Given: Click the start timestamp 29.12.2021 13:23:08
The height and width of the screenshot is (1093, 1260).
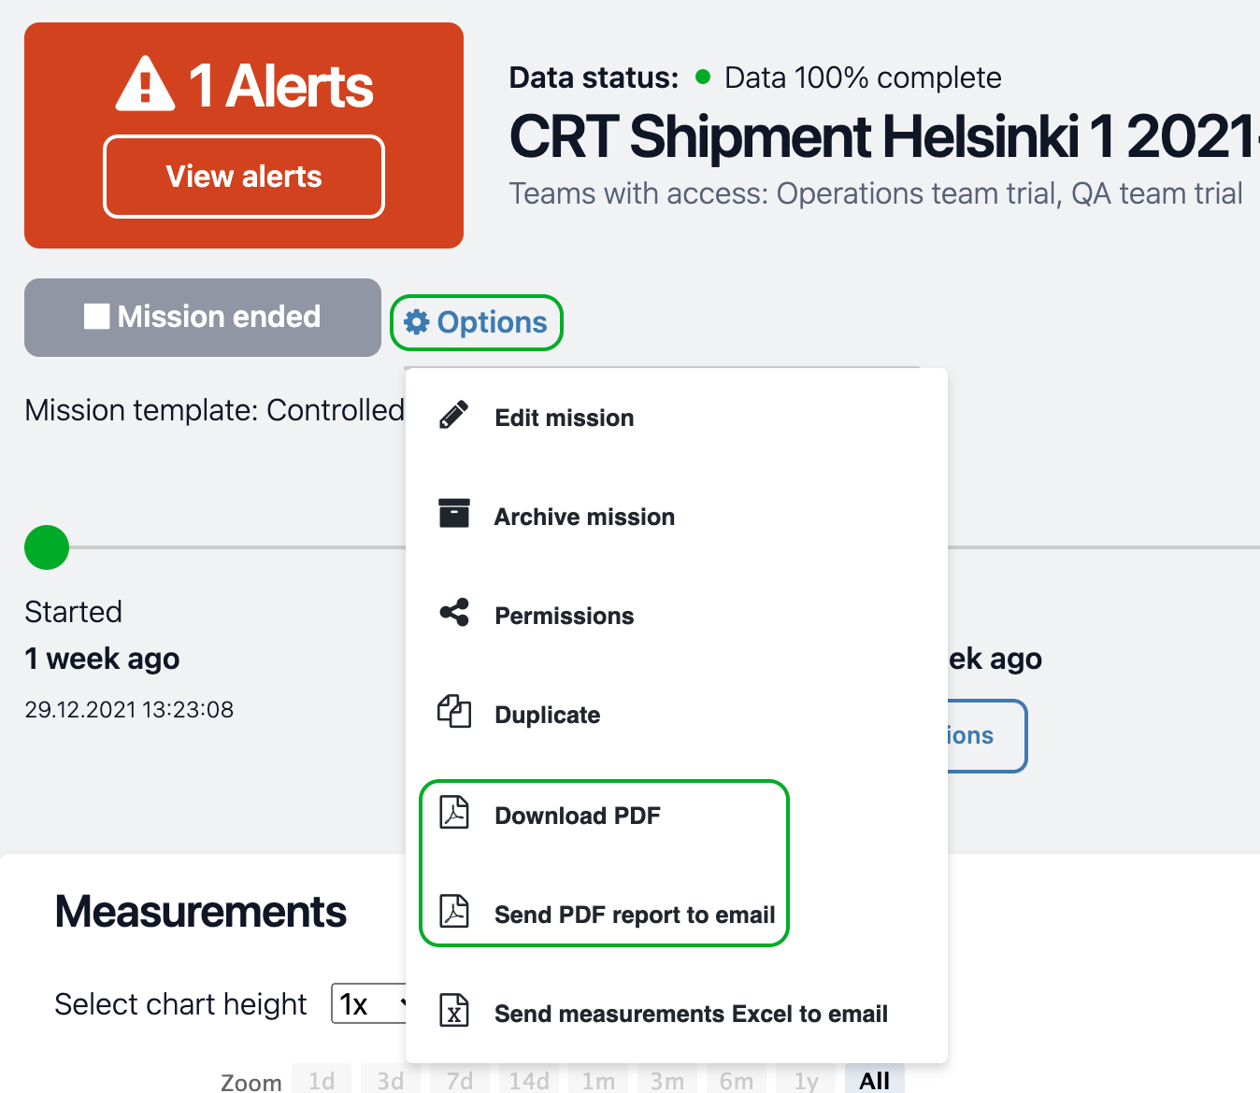Looking at the screenshot, I should (129, 710).
